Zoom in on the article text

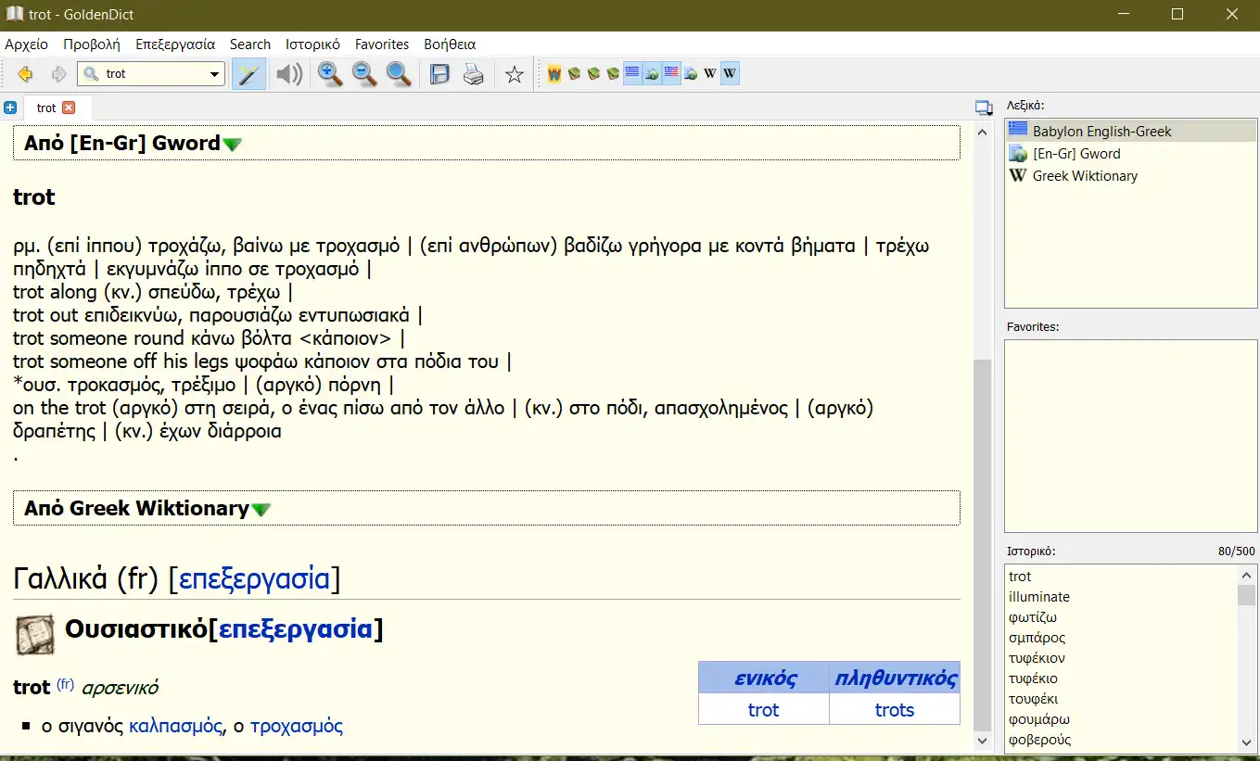coord(330,74)
